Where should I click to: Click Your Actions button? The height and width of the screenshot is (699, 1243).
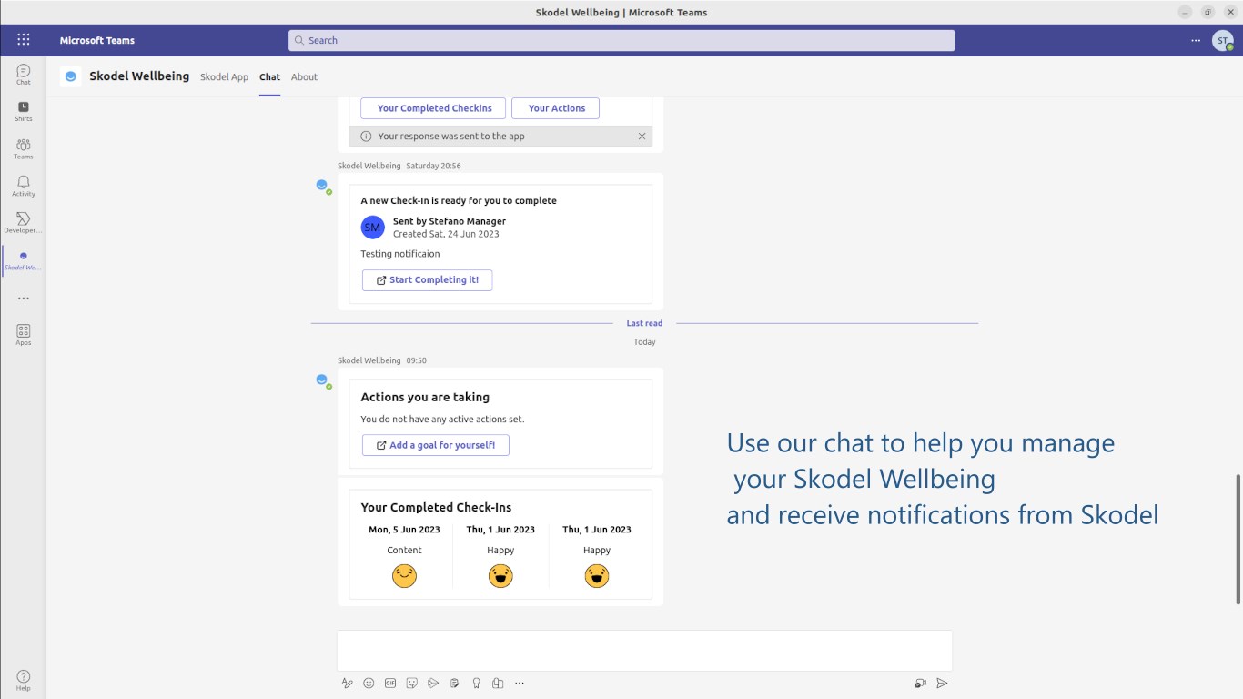point(556,108)
